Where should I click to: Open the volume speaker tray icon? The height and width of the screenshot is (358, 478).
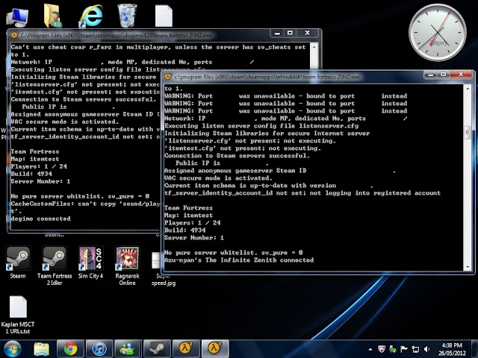point(426,349)
